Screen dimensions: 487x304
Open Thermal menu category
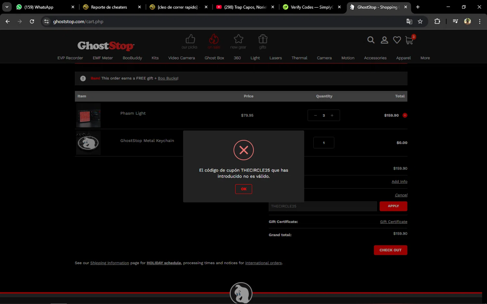(299, 58)
